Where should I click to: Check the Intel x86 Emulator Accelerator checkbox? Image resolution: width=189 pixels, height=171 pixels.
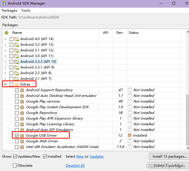click(17, 147)
